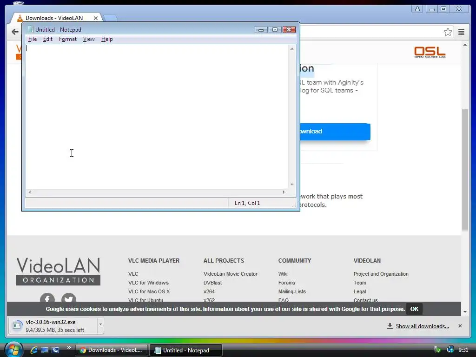This screenshot has width=476, height=357.
Task: Open the DVBlast project link
Action: (x=212, y=283)
